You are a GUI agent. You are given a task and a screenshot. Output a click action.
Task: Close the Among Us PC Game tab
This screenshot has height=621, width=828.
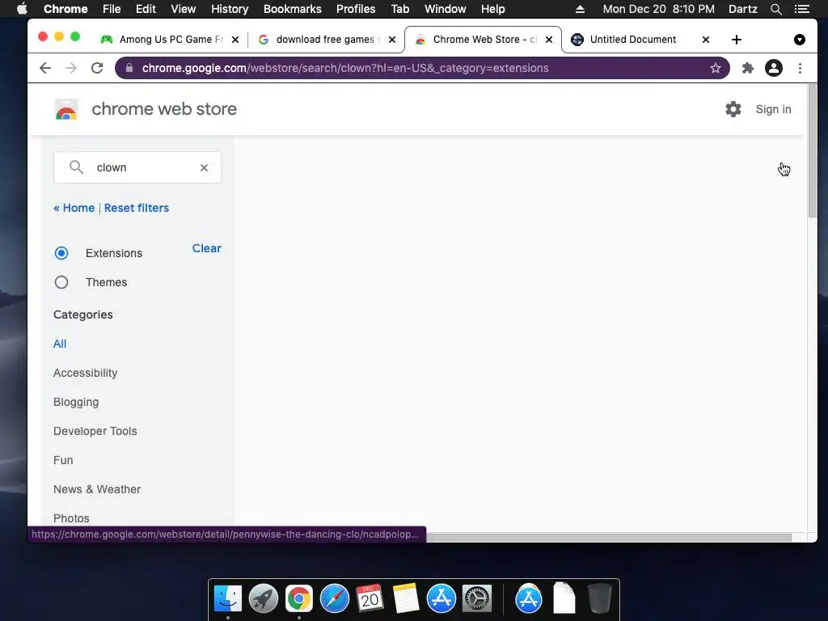click(235, 40)
